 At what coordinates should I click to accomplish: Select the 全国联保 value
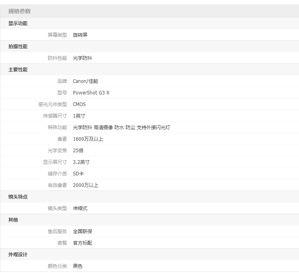click(x=83, y=232)
